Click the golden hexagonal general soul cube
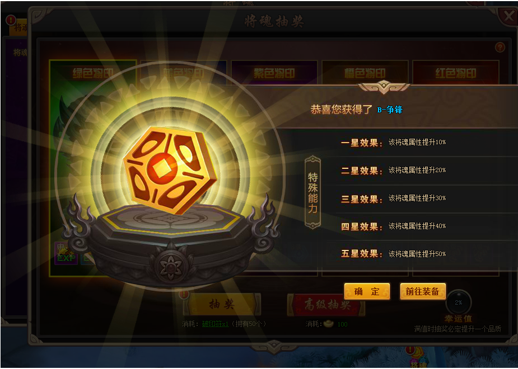The image size is (518, 369). (x=170, y=170)
